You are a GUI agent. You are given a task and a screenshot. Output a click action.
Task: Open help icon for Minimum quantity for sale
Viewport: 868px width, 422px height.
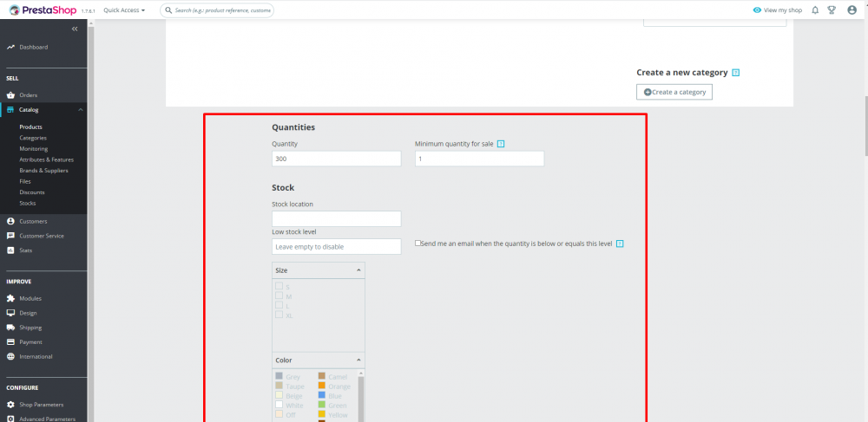(x=501, y=144)
